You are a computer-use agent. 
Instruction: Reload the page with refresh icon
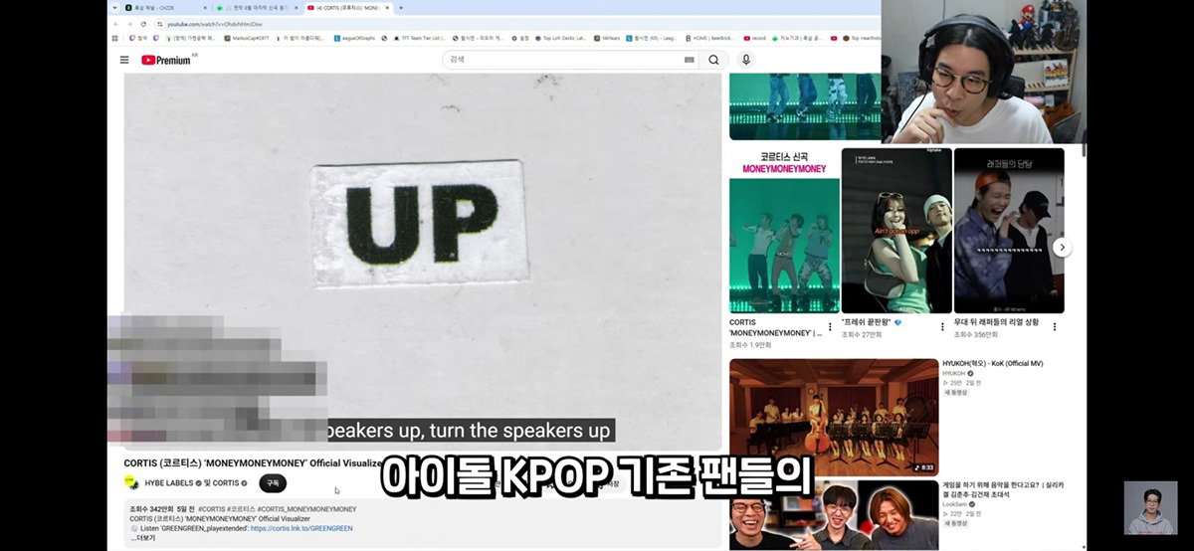pyautogui.click(x=143, y=23)
